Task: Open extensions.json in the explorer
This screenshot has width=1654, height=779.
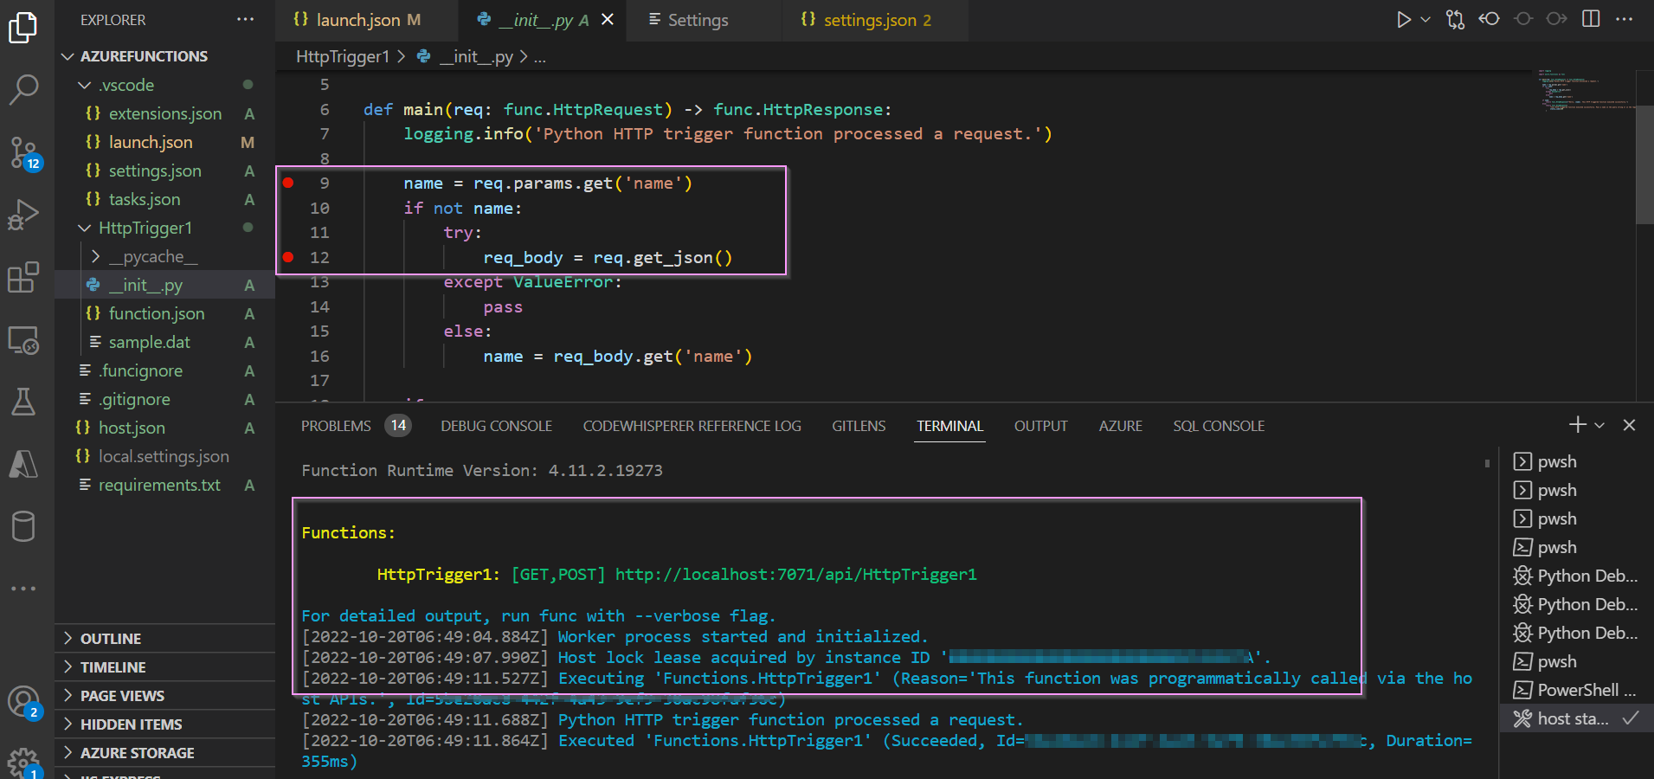Action: pyautogui.click(x=164, y=113)
